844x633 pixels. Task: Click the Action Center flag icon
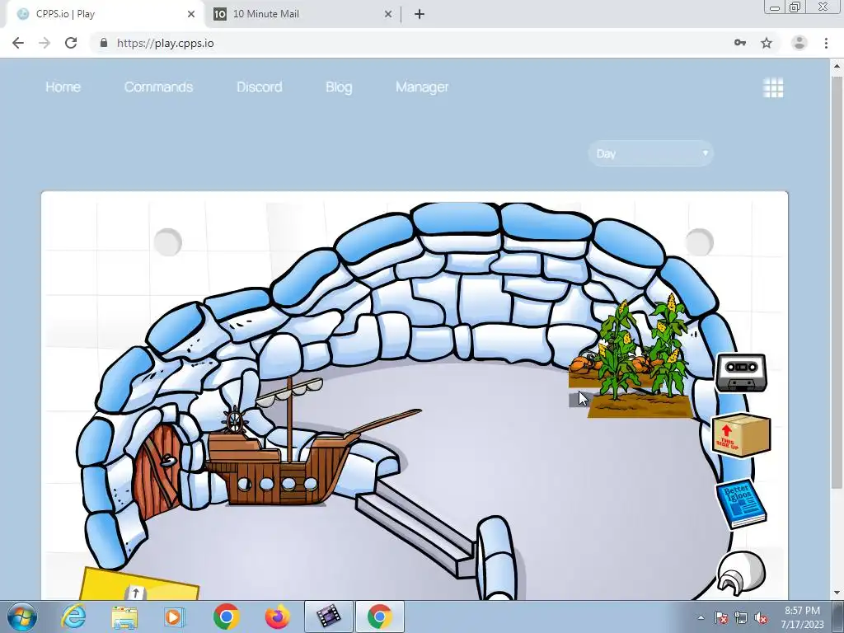(x=720, y=617)
